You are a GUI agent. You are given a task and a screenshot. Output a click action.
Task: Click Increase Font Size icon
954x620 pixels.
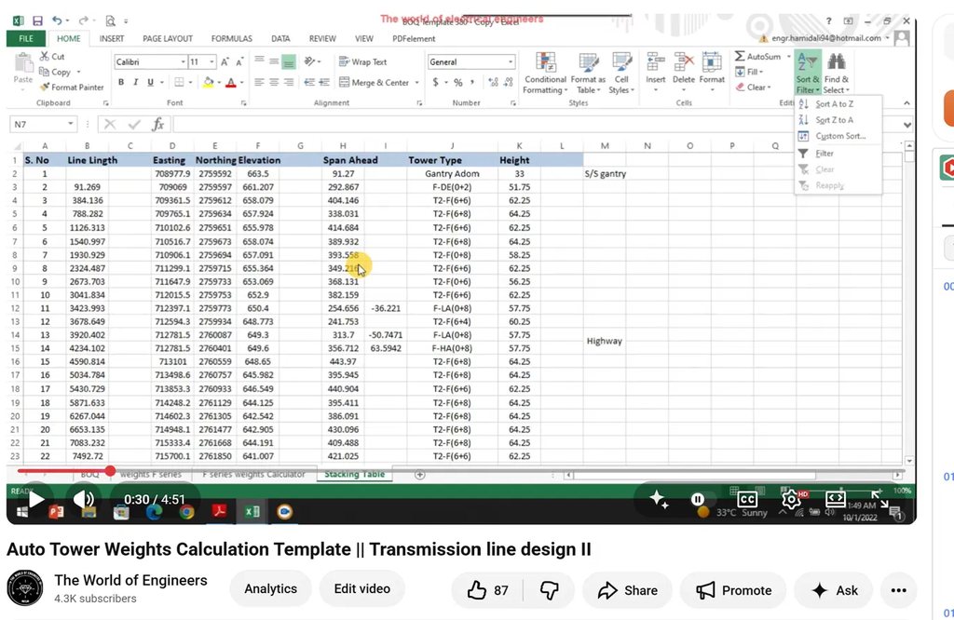point(225,61)
